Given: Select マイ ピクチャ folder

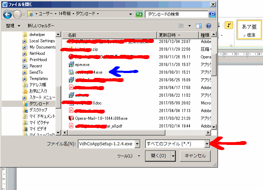Looking at the screenshot, I should [39, 123].
